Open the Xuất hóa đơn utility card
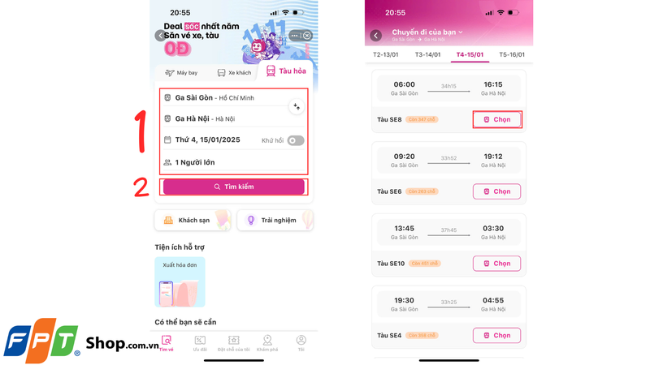 tap(180, 281)
